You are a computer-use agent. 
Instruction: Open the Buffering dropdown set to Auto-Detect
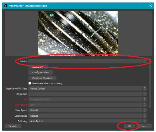pos(87,121)
